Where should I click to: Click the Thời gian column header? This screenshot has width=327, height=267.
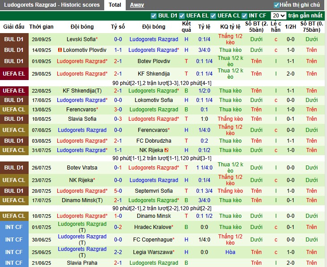point(41,27)
